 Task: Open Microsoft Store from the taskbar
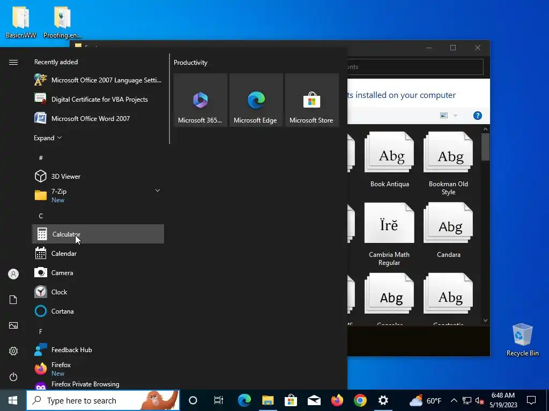pyautogui.click(x=291, y=400)
